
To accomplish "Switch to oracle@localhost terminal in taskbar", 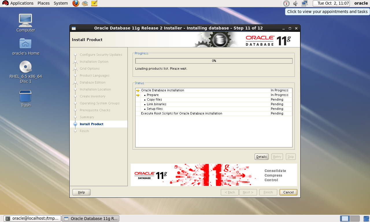I will point(32,219).
